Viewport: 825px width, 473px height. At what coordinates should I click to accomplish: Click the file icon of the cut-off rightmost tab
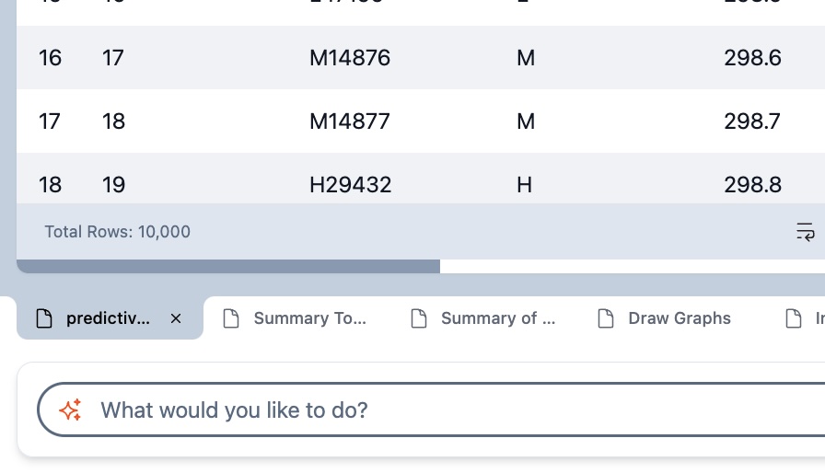(x=793, y=318)
